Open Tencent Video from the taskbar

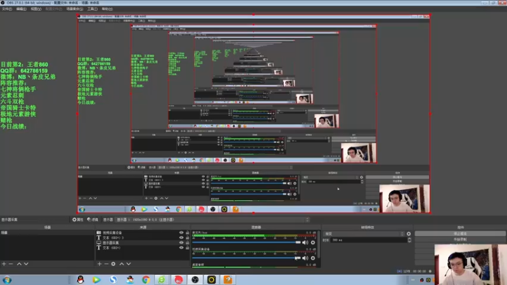(96, 279)
